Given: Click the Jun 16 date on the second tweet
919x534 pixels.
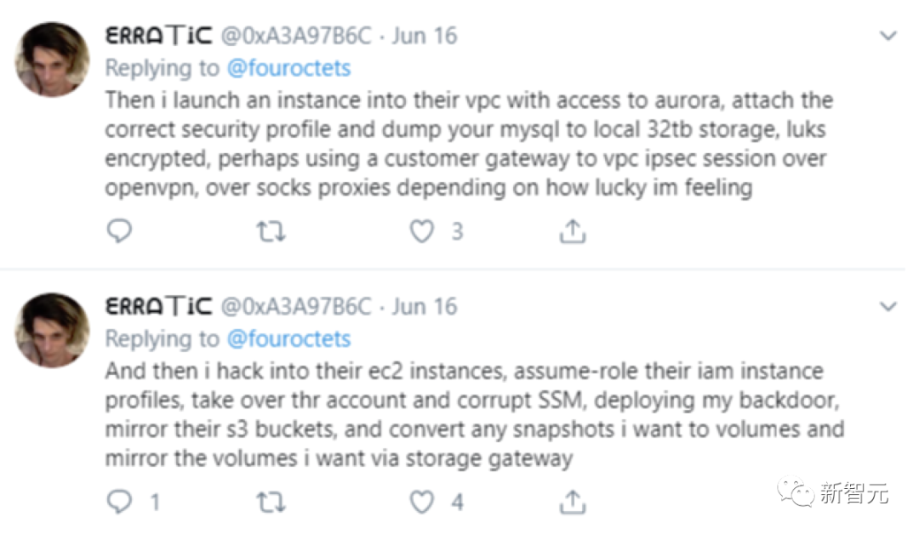Looking at the screenshot, I should [424, 307].
